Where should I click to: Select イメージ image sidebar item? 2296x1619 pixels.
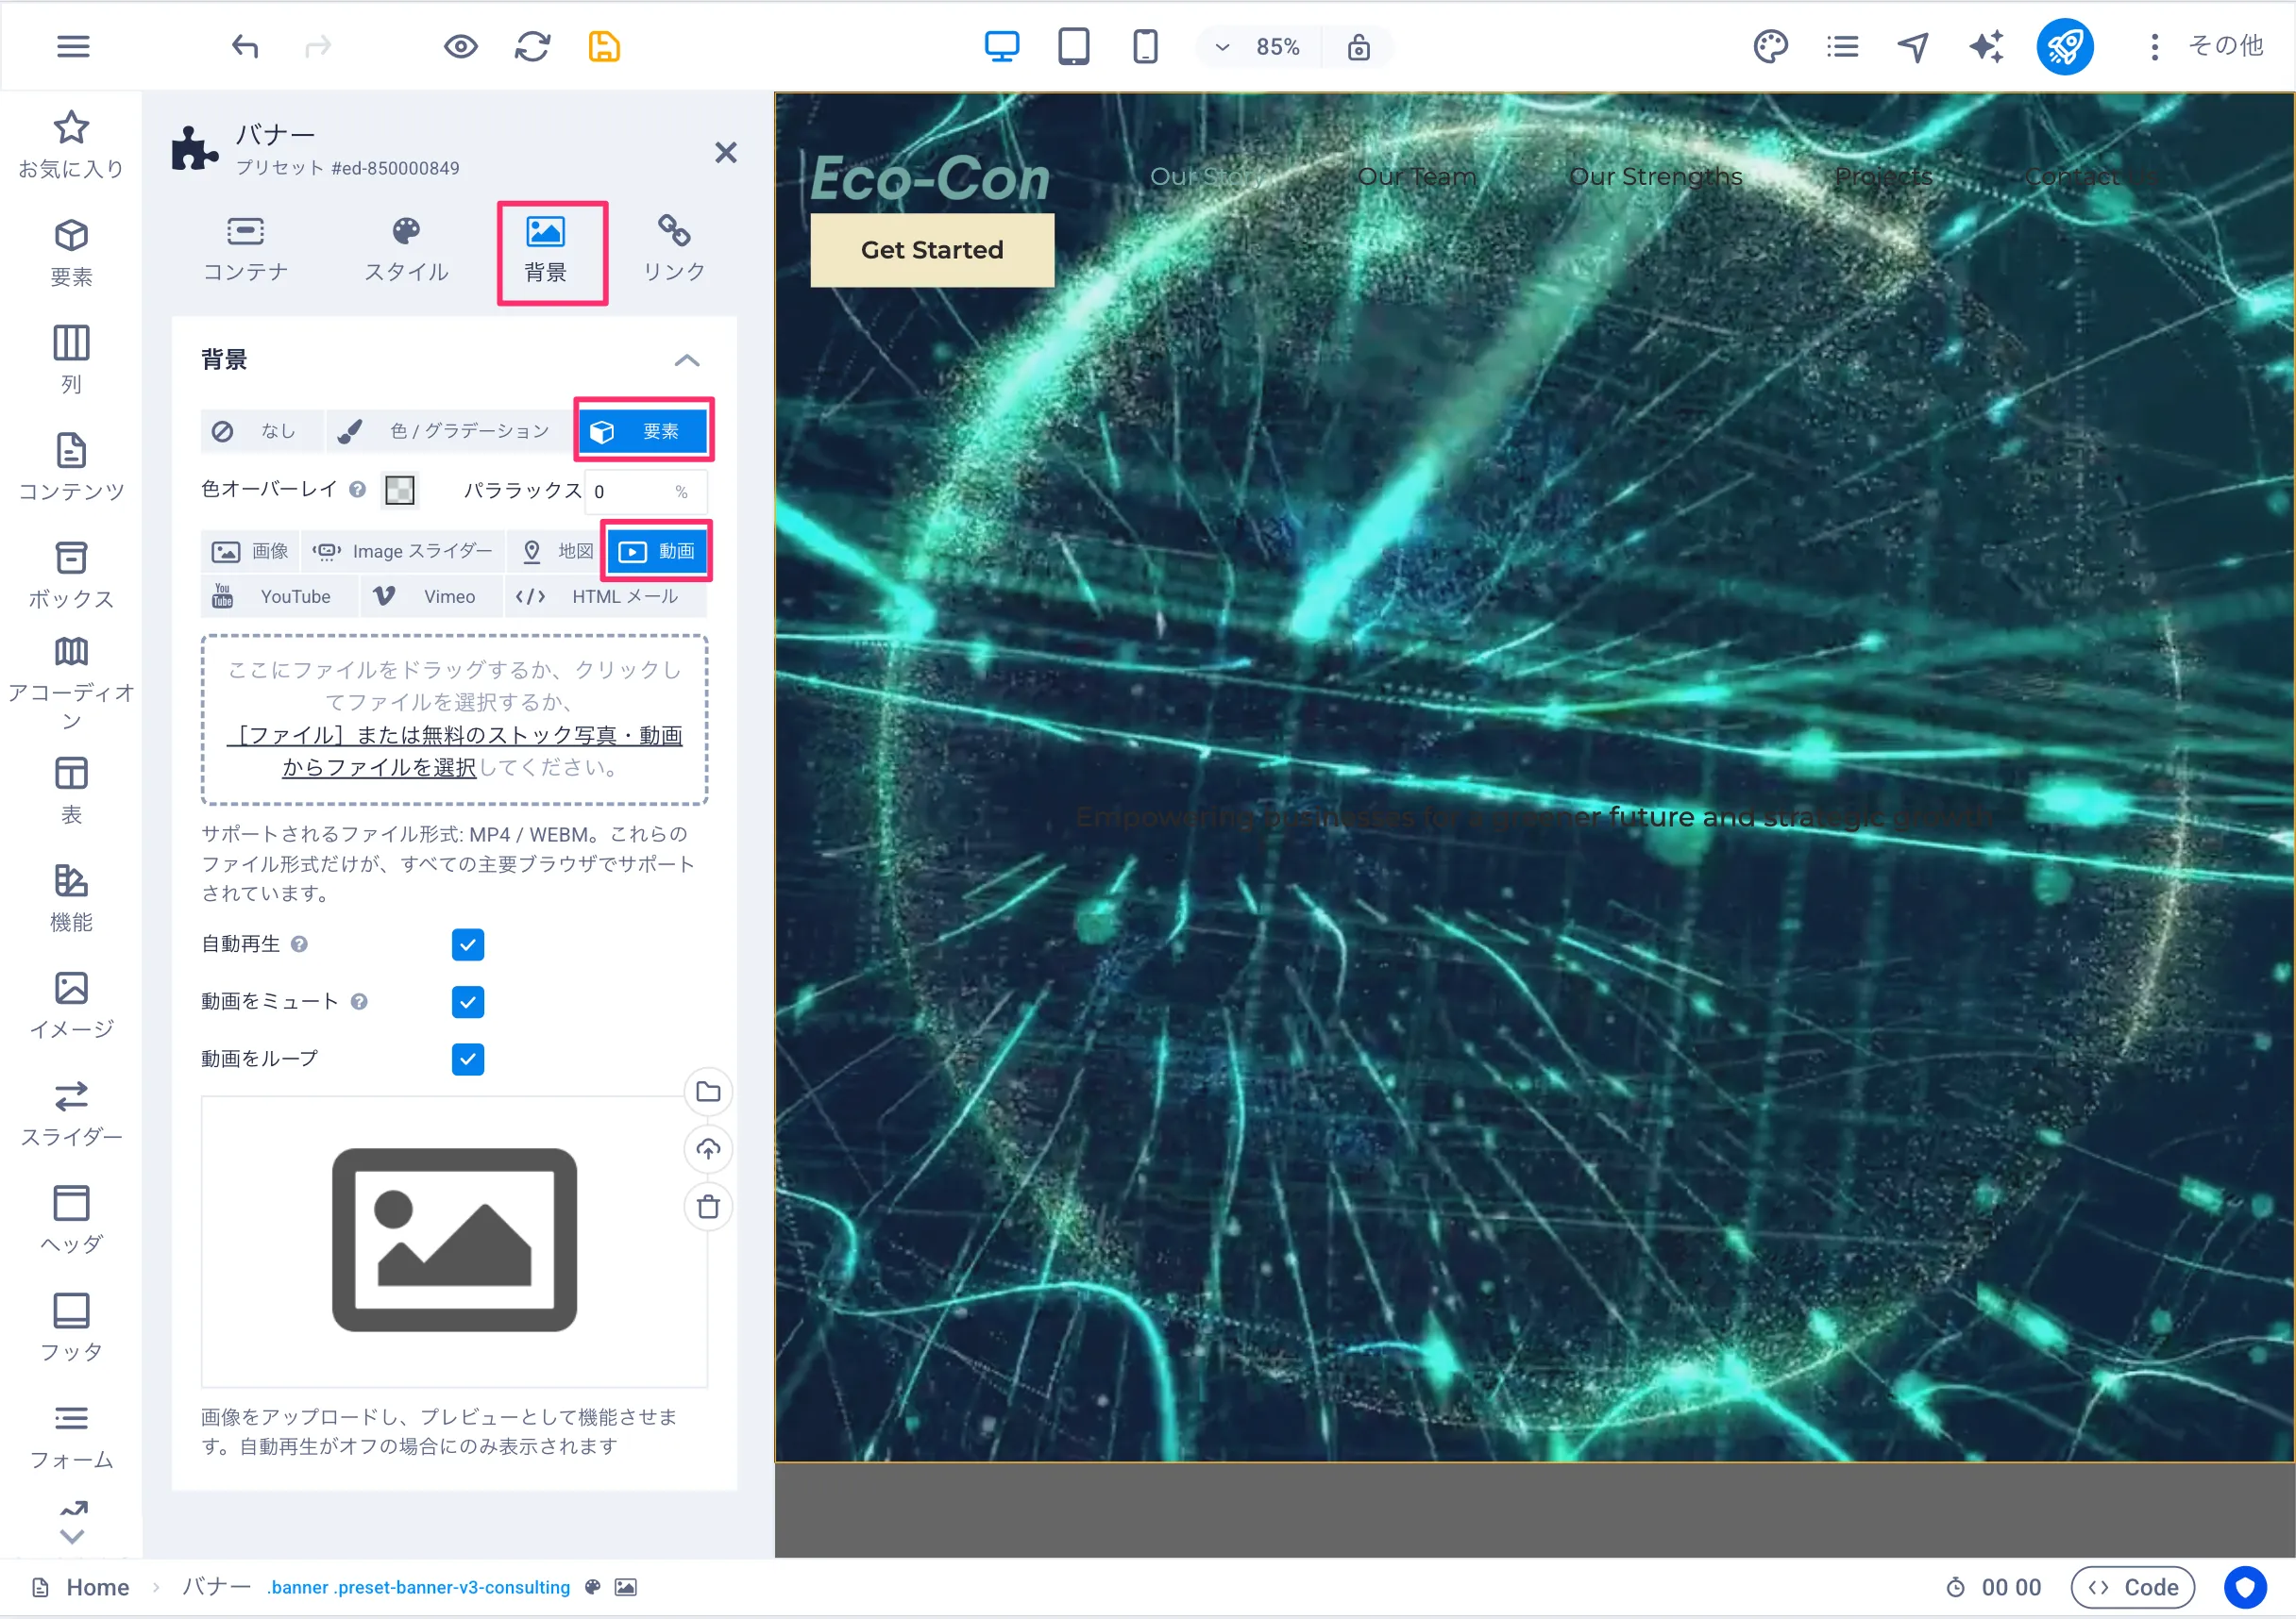[x=71, y=1006]
